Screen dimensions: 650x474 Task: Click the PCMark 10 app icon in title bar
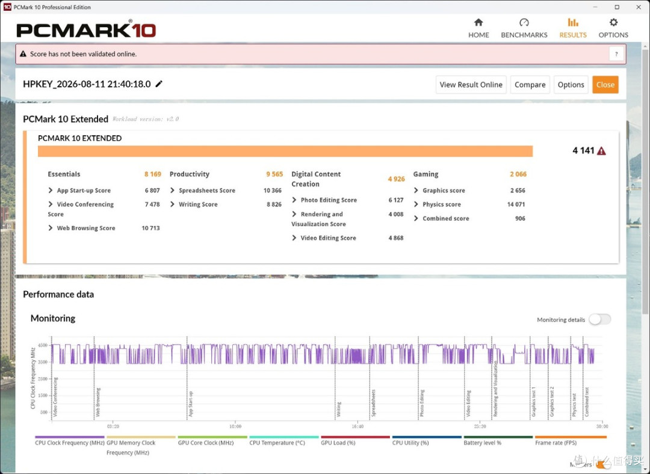[7, 7]
